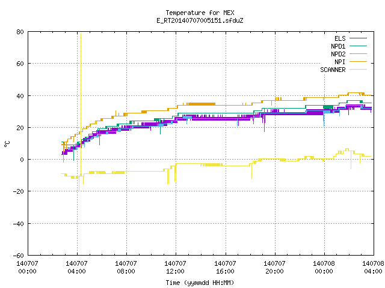The width and height of the screenshot is (385, 288).
Task: Click the x-axis tick label 140708 00:00
Action: [324, 268]
